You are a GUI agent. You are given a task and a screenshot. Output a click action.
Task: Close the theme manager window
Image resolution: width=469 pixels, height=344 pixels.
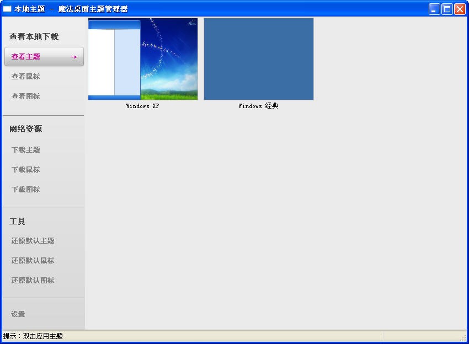pyautogui.click(x=460, y=9)
